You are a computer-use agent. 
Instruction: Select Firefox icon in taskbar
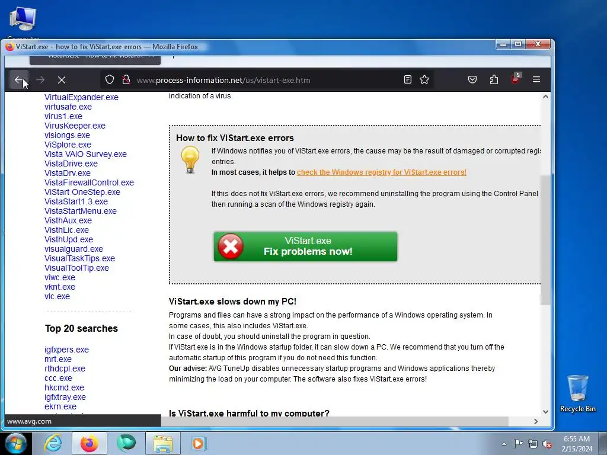(89, 443)
